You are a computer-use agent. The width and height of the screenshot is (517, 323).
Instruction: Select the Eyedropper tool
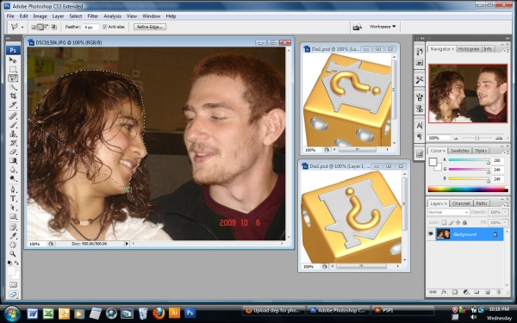tap(13, 236)
